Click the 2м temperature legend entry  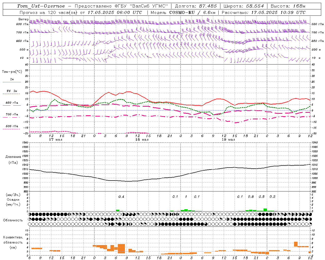click(x=12, y=79)
